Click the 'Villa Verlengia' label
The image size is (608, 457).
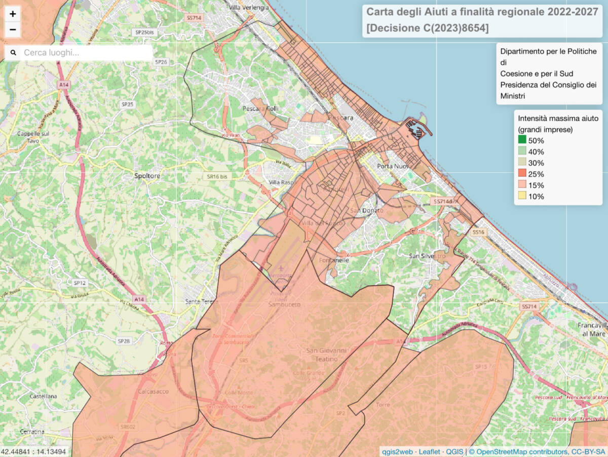(249, 8)
